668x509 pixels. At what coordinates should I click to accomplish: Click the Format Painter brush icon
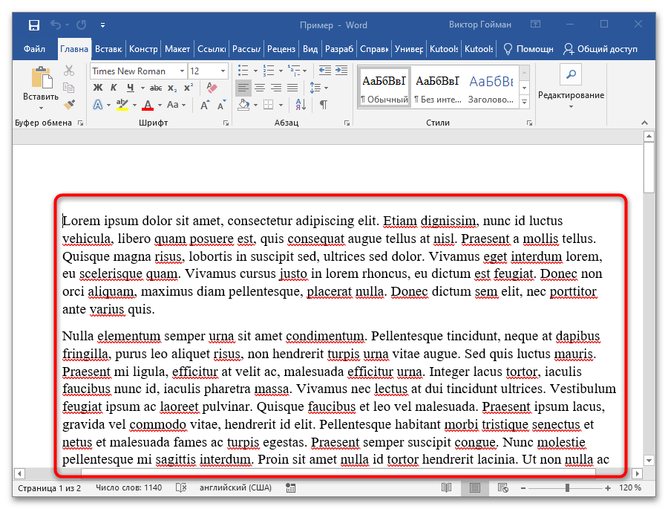[70, 105]
